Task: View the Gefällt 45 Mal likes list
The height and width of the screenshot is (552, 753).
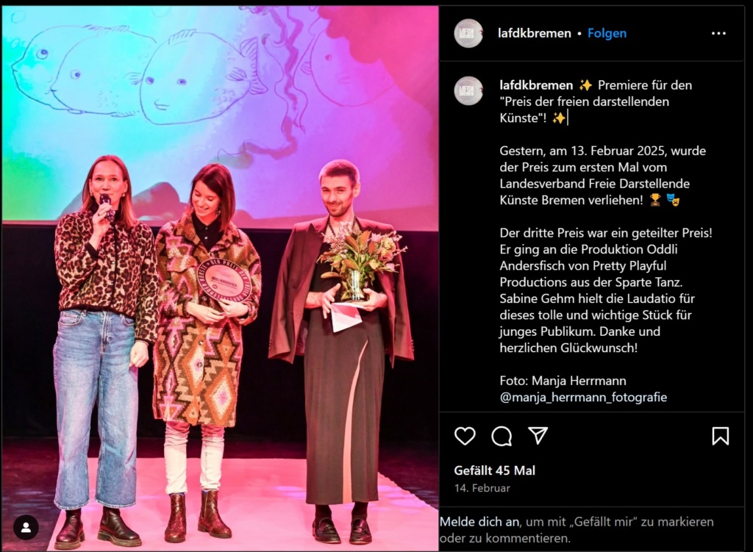Action: tap(495, 470)
